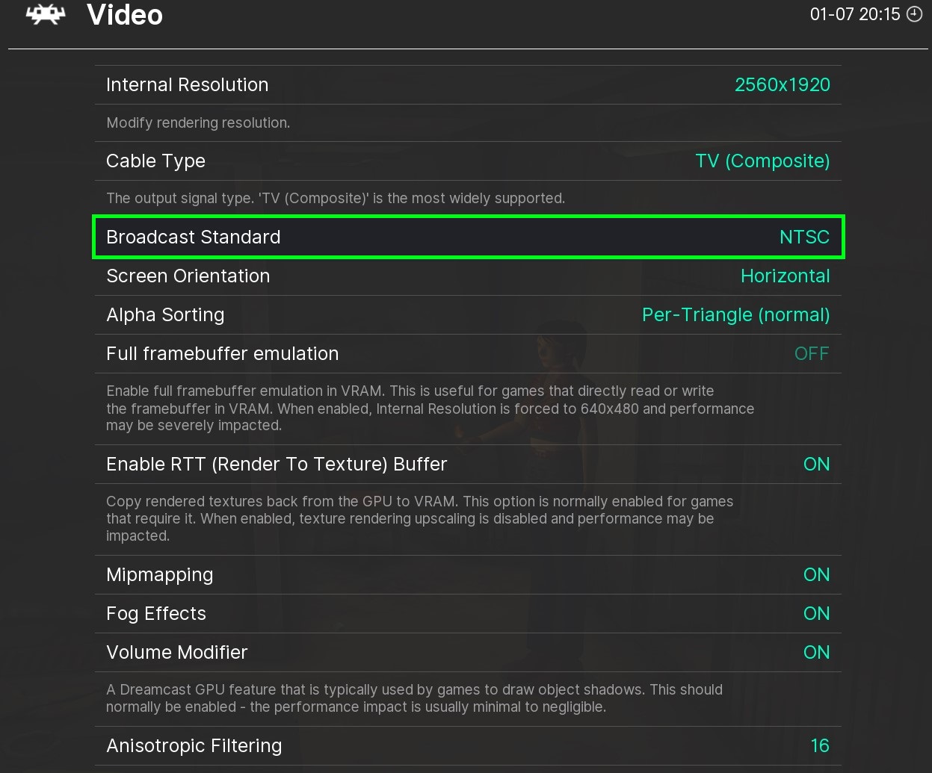Change Screen Orientation Horizontal value
This screenshot has width=932, height=773.
[x=785, y=276]
